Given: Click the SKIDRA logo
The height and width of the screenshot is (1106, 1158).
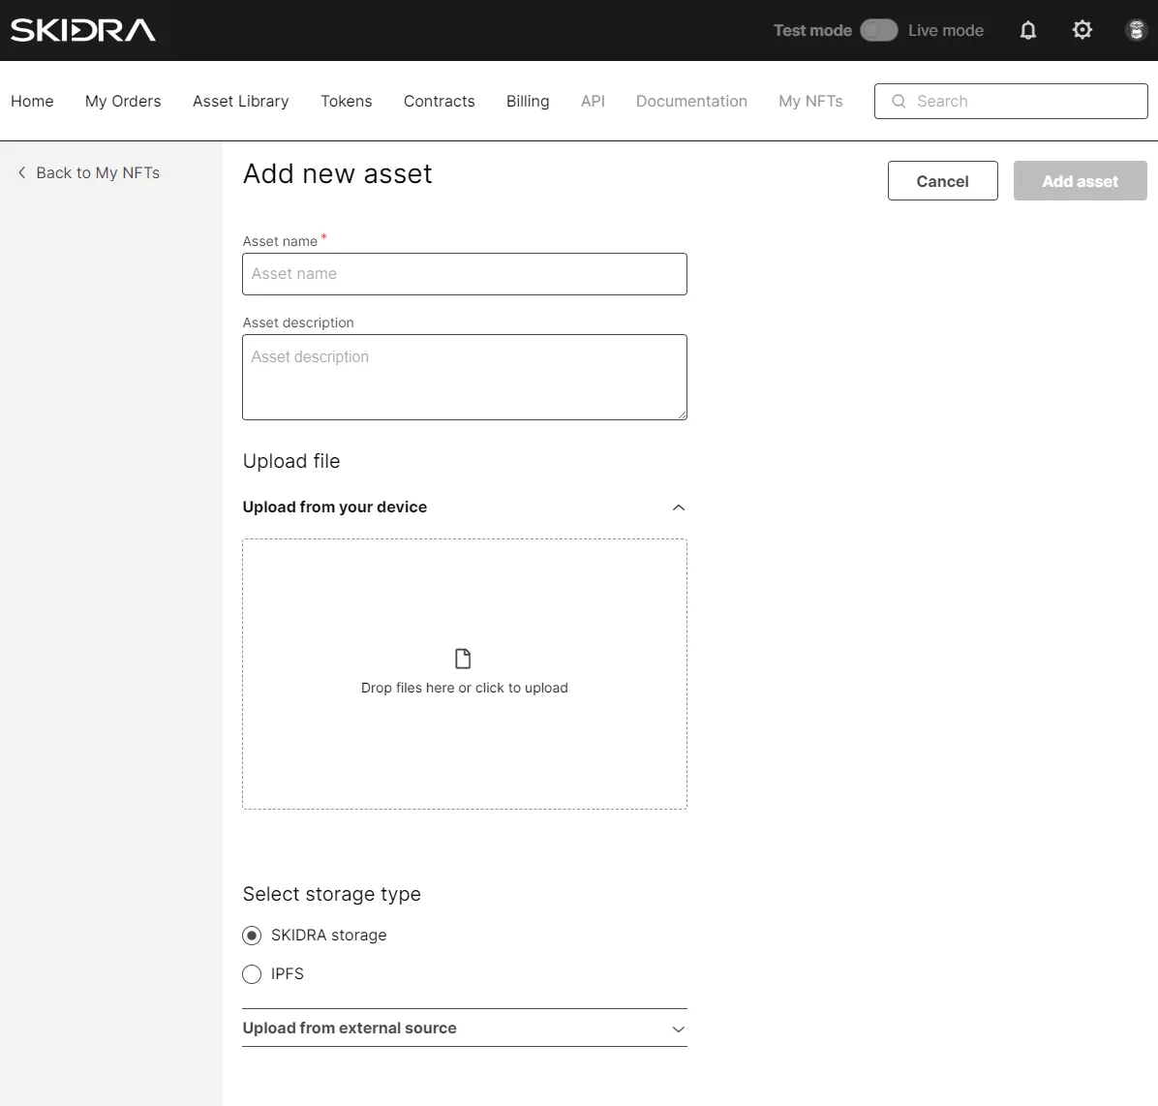Looking at the screenshot, I should click(x=82, y=30).
